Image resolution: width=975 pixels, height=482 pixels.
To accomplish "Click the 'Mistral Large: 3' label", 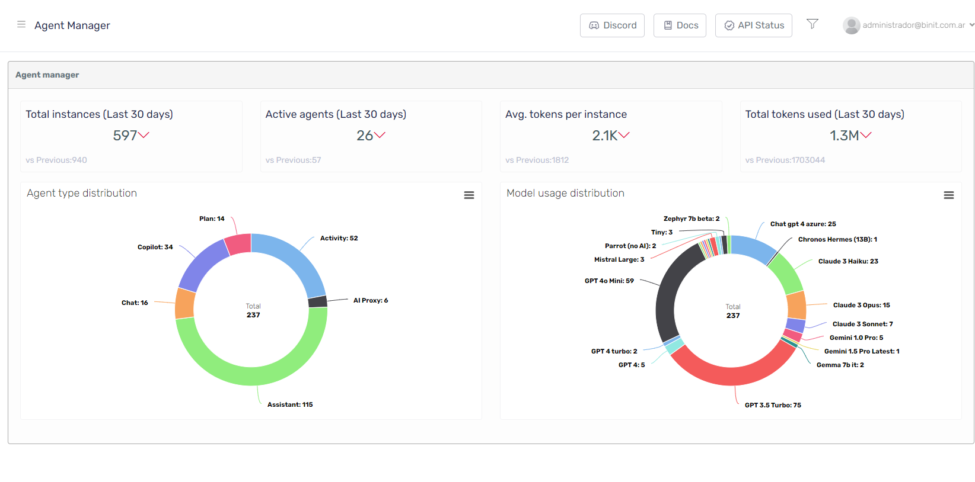I will [619, 260].
